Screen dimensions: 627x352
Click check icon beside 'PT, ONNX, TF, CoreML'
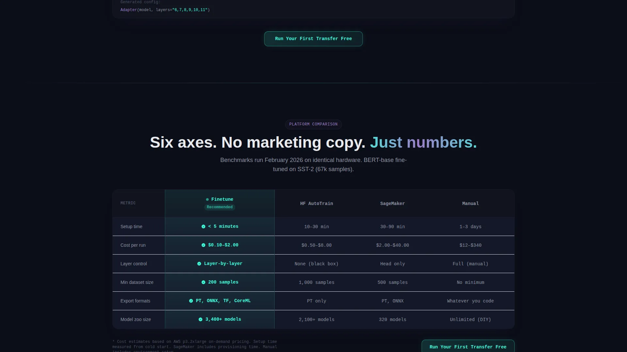(x=191, y=301)
